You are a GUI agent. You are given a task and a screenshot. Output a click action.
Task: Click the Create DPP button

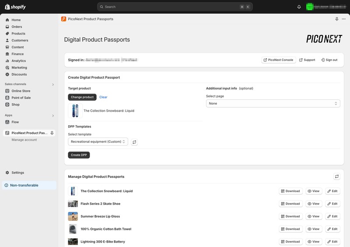click(79, 155)
